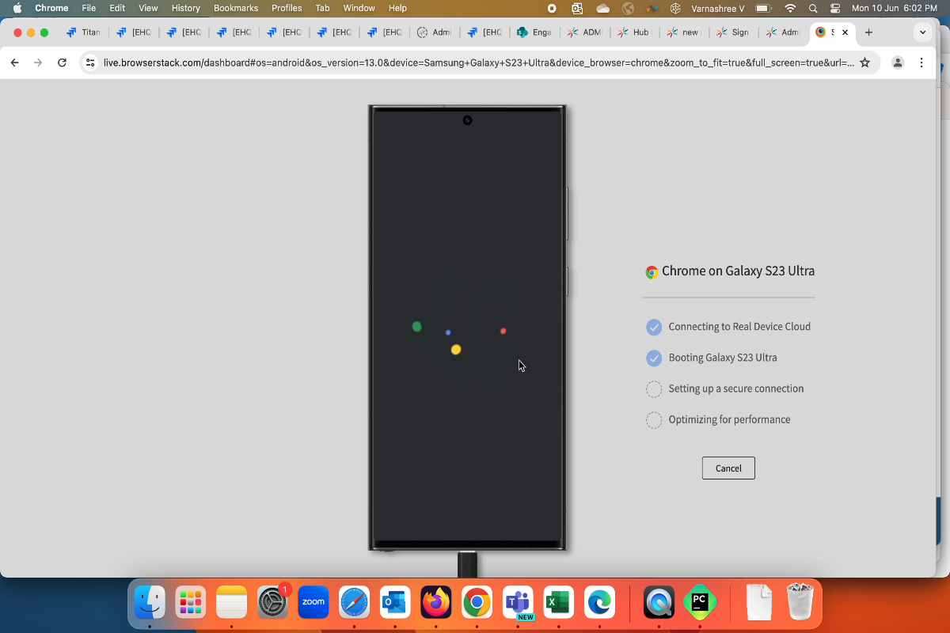Switch to the Hub tab
Screen dimensions: 950x633
coord(634,32)
